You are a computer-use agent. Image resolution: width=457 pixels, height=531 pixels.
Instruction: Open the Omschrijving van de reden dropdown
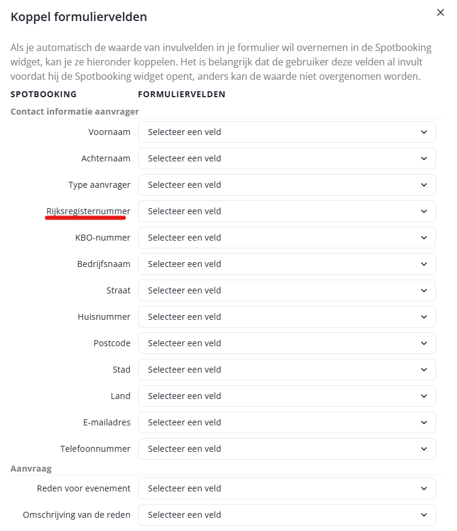coord(286,515)
